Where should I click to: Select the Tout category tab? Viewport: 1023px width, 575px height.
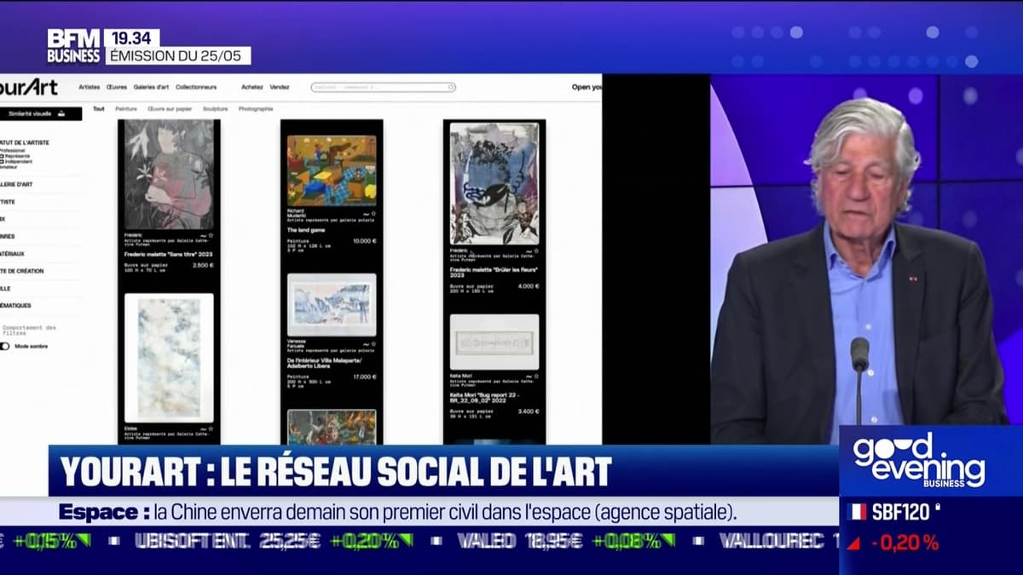click(99, 109)
